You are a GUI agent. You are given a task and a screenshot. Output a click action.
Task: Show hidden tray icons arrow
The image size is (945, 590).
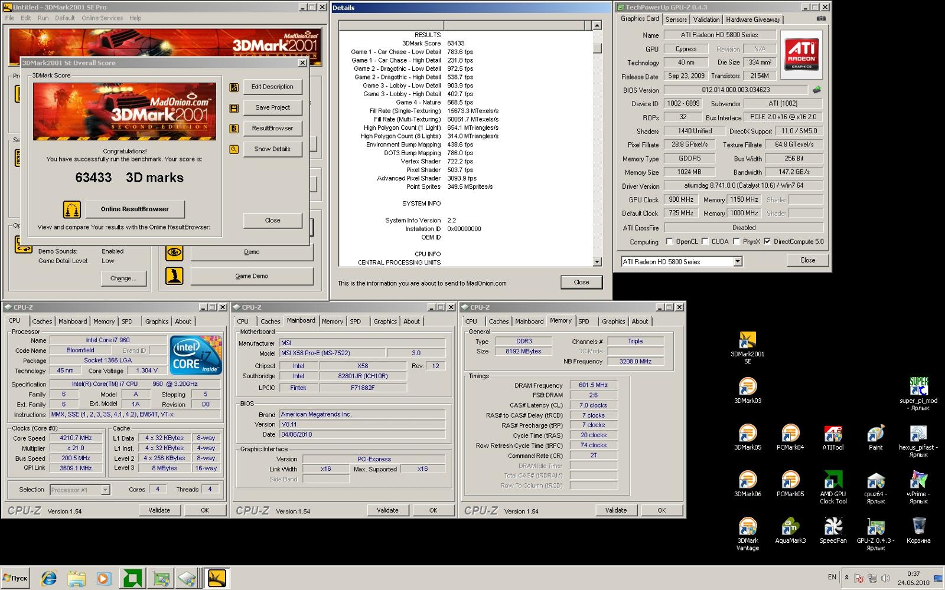point(846,577)
